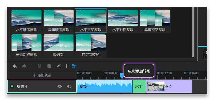Click the redo arrow icon
Image resolution: width=214 pixels, height=101 pixels.
pyautogui.click(x=24, y=66)
